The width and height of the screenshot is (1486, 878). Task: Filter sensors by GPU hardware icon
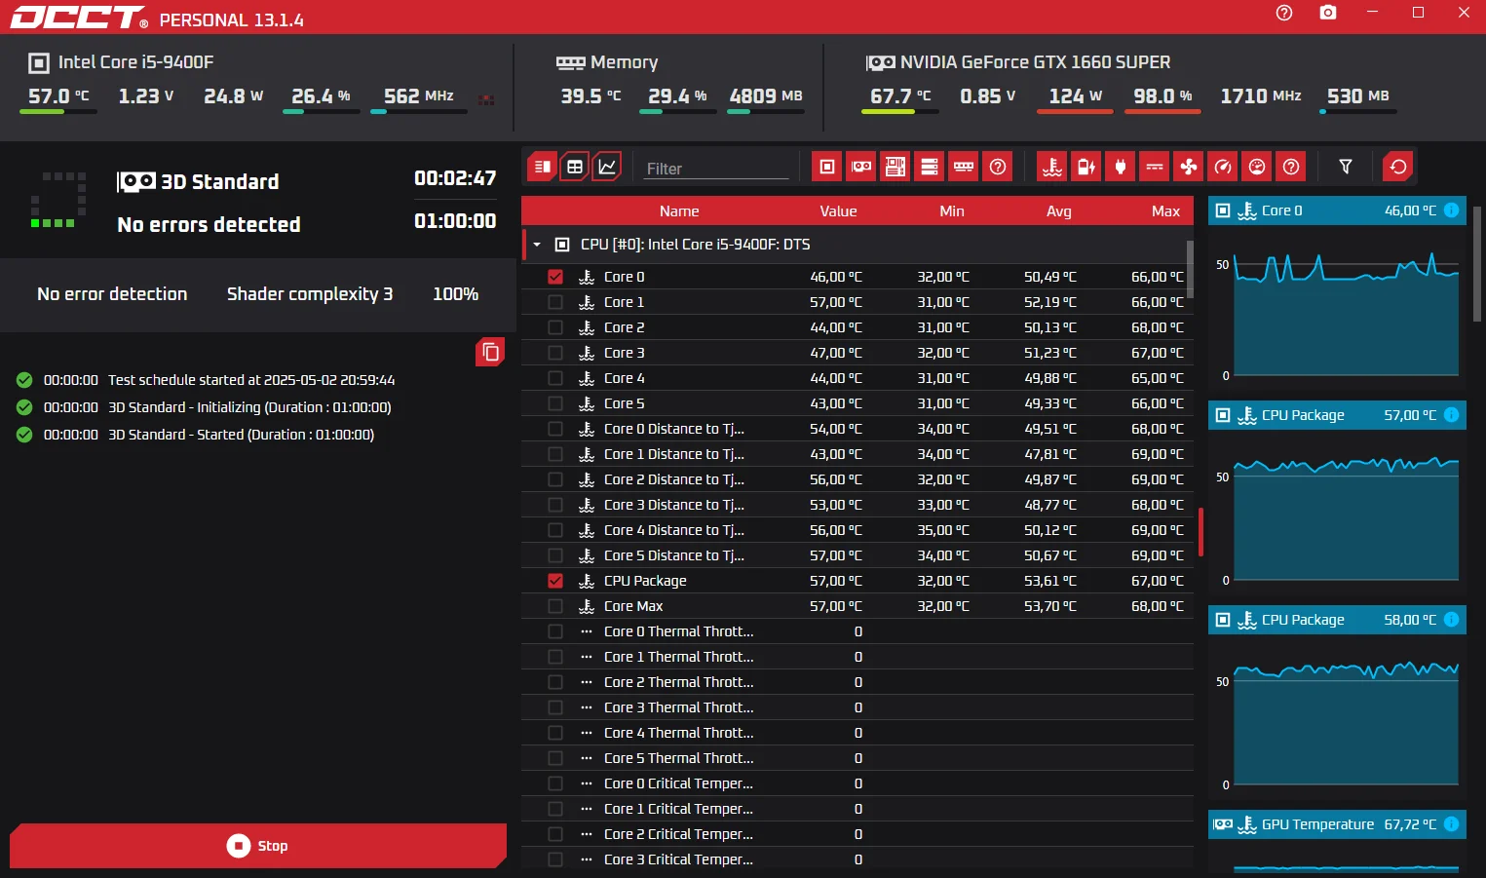[861, 167]
